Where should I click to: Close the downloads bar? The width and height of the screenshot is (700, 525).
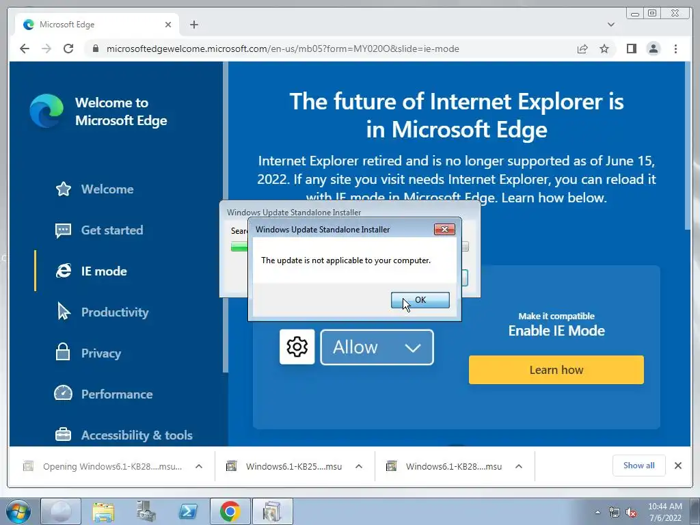tap(678, 466)
